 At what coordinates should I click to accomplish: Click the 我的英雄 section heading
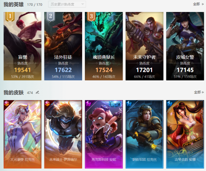[14, 4]
